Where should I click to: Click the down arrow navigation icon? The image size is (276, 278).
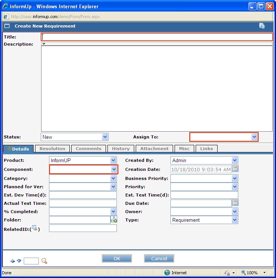[x=19, y=261]
